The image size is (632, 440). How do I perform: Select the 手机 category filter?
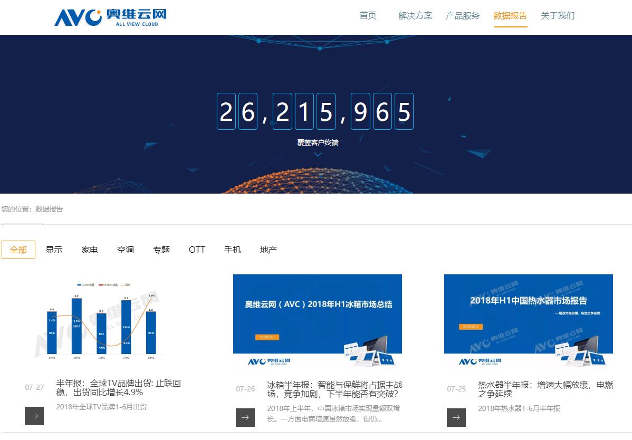(x=233, y=250)
